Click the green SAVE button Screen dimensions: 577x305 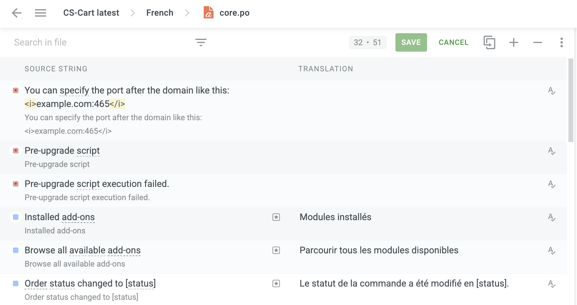coord(411,42)
